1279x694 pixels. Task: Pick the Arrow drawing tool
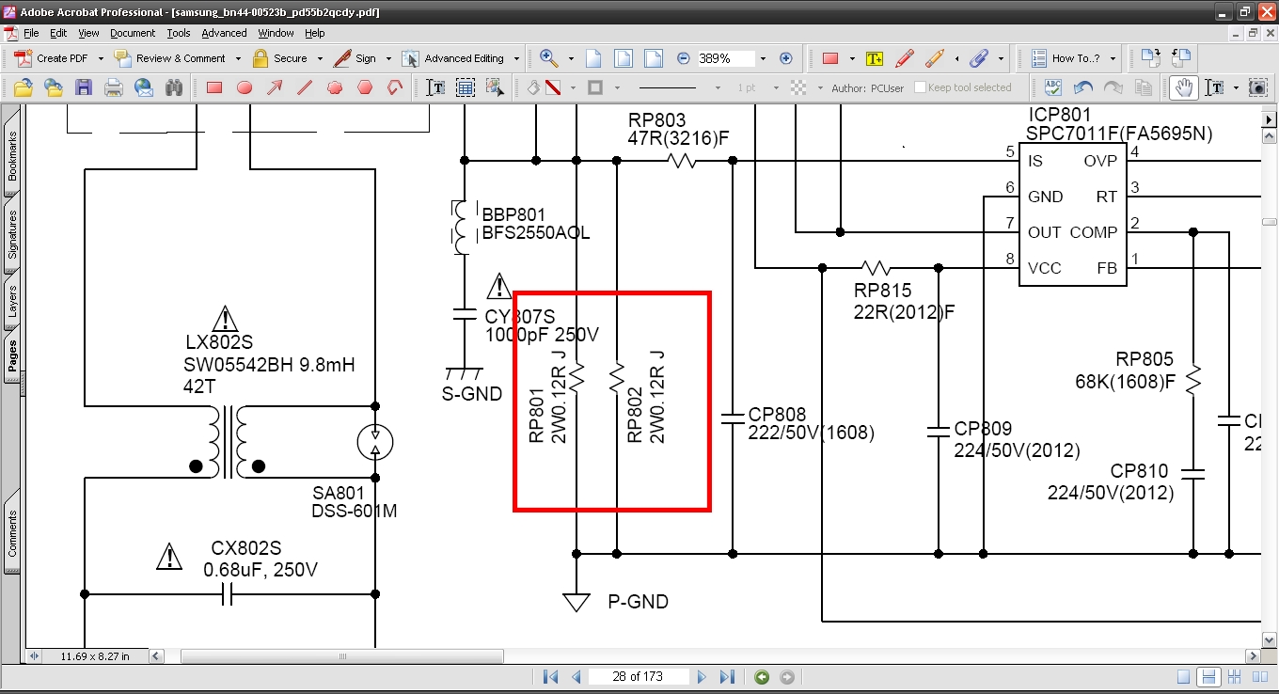[x=275, y=87]
